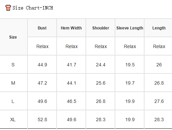Viewport: 172px width, 130px height.
Task: Select the sleeve length value 19.5
Action: coord(130,65)
